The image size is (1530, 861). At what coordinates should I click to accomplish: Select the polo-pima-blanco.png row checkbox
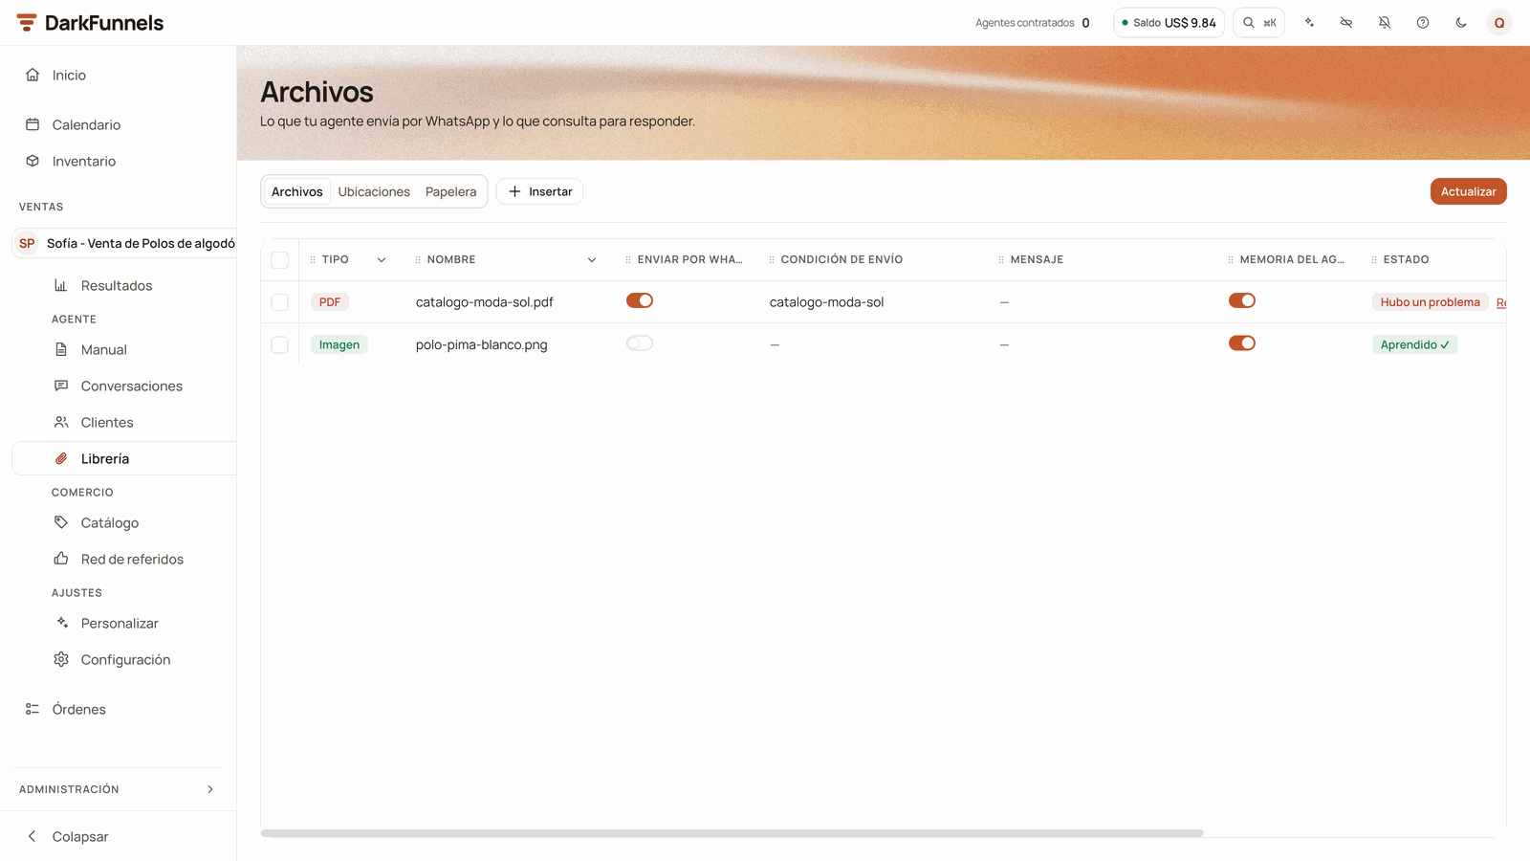280,344
